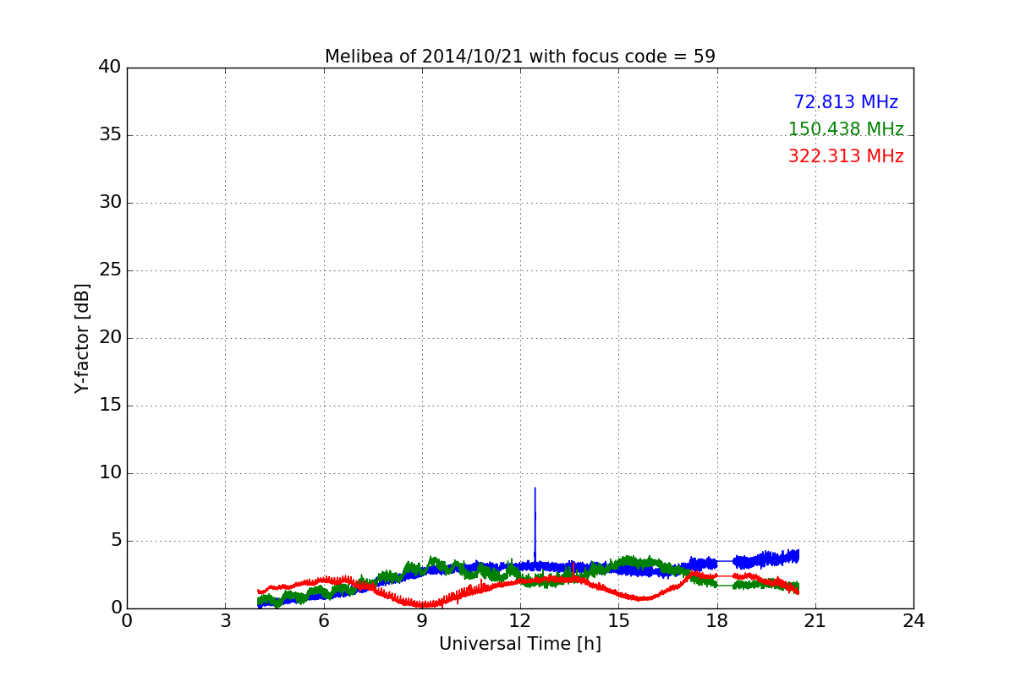Click the Y-factor [dB] axis label
Image resolution: width=1015 pixels, height=676 pixels.
tap(82, 338)
